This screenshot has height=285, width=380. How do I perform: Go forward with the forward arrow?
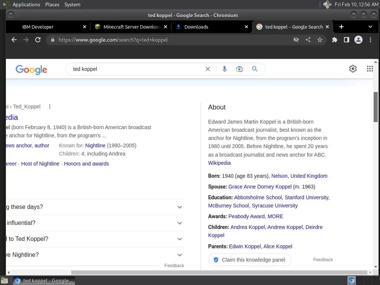coord(26,40)
